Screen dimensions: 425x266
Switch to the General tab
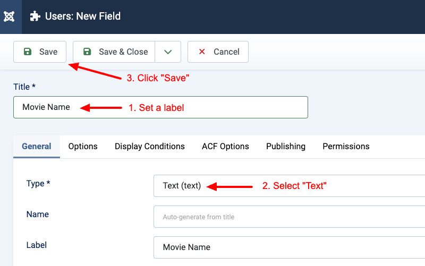[x=37, y=146]
